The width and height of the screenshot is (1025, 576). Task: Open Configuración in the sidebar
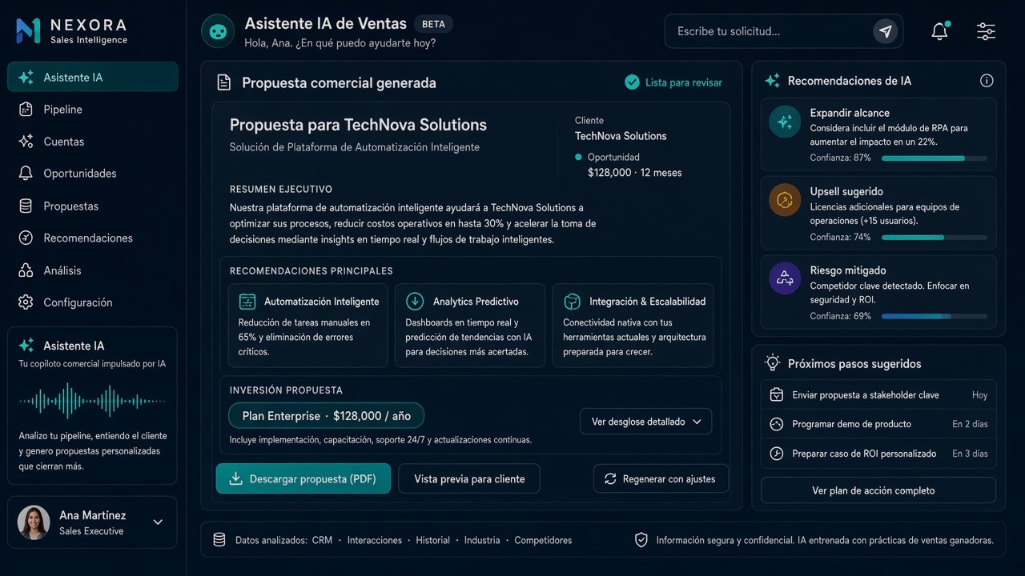click(x=93, y=302)
